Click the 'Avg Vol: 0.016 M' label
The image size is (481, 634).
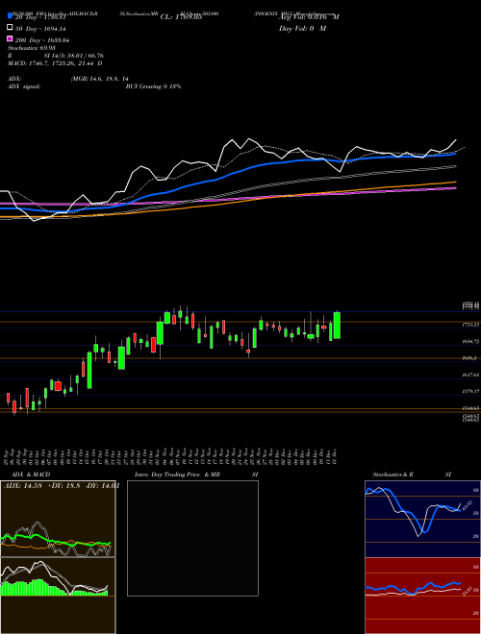pyautogui.click(x=309, y=17)
